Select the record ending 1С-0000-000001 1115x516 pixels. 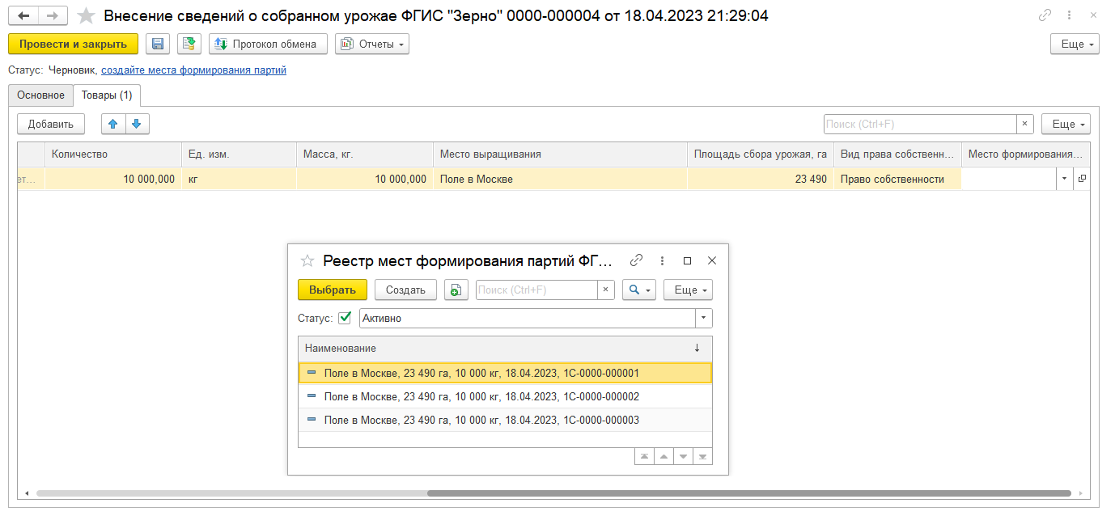505,373
